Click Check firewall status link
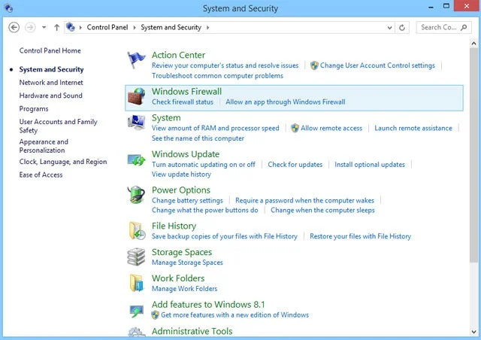The image size is (481, 340). [x=182, y=102]
